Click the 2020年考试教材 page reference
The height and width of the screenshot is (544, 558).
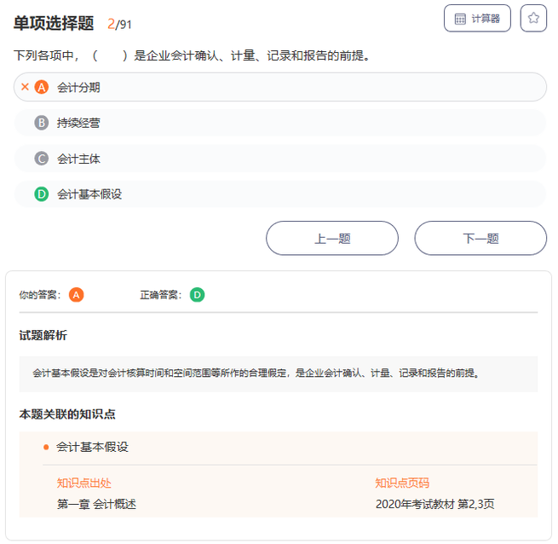pos(434,504)
